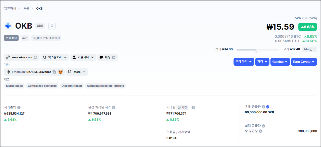Click the verified checkmark badge beside 유통 공급량
The width and height of the screenshot is (321, 147).
pyautogui.click(x=267, y=107)
